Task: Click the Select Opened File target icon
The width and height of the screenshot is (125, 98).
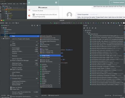Action: point(32,26)
